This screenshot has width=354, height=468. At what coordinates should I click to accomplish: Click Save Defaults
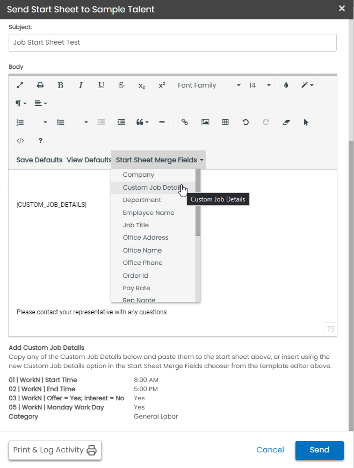pos(39,160)
